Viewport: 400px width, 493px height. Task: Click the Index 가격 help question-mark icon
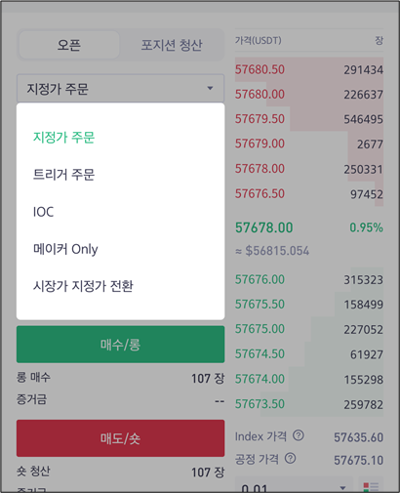299,435
